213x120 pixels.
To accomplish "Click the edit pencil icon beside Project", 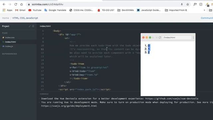I will point(30,26).
